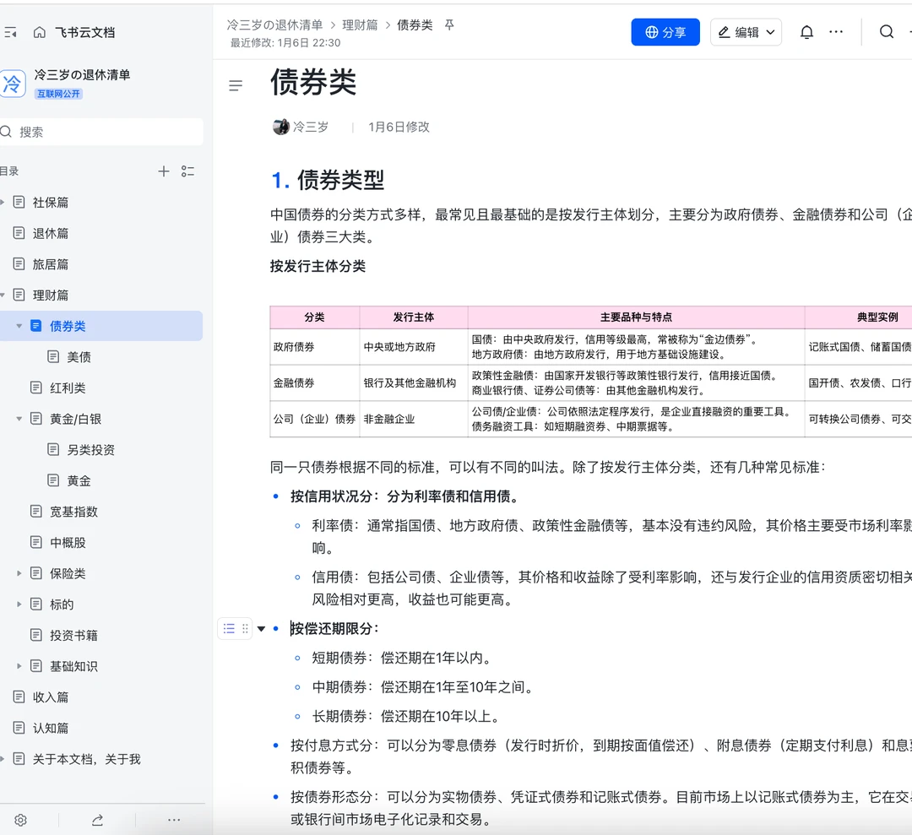912x835 pixels.
Task: Open the more options ellipsis in header
Action: (836, 32)
